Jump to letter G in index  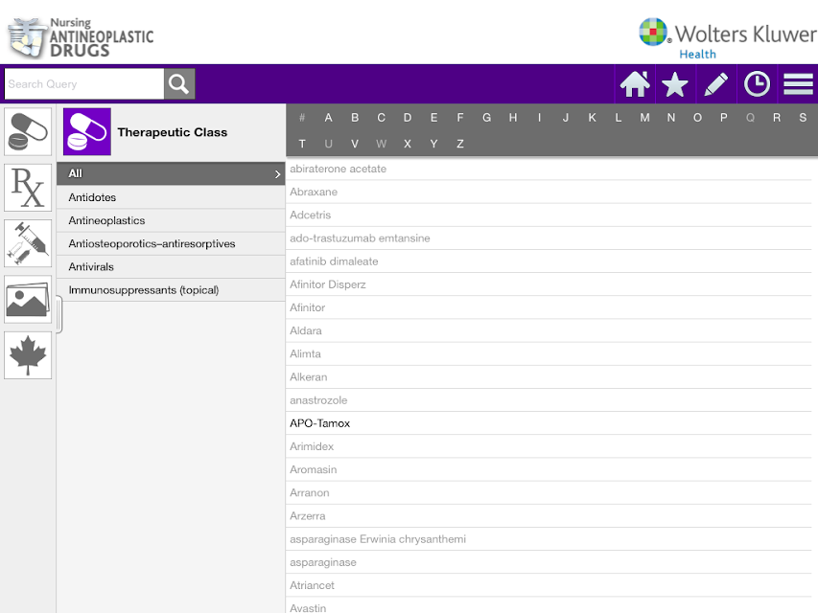[x=487, y=118]
